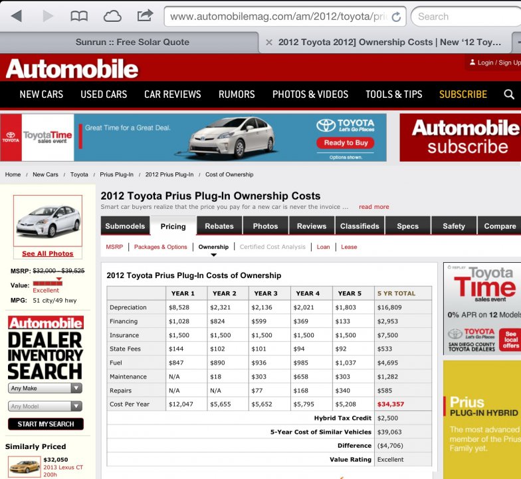This screenshot has width=521, height=479.
Task: Go to Toyota breadcrumb
Action: (x=79, y=174)
